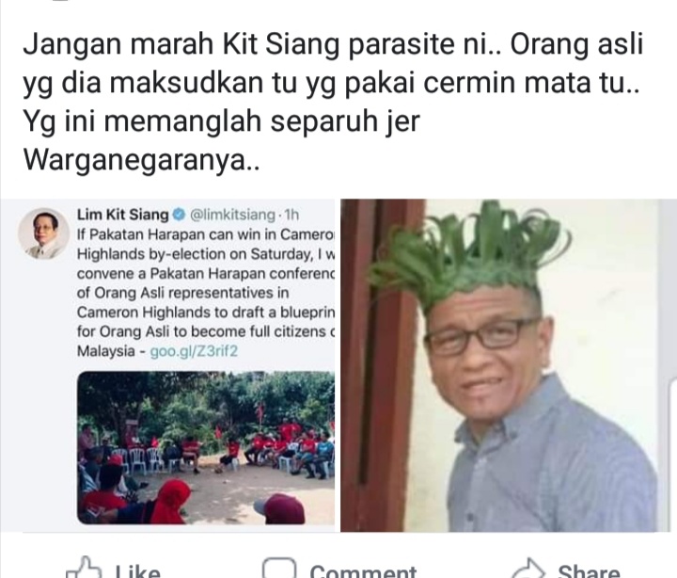The image size is (677, 578).
Task: Click the post caption starting 'Jangan marah'
Action: [x=333, y=102]
